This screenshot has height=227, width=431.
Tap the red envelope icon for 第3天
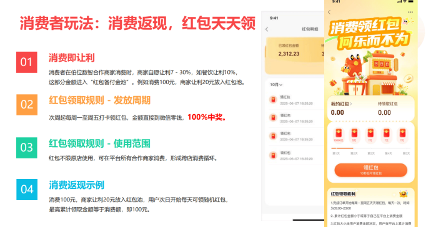370,133
